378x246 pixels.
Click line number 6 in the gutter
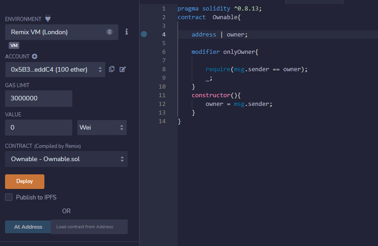[164, 52]
